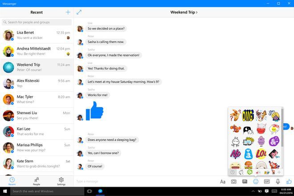Open Lisa Benet conversation
This screenshot has height=196, width=294.
click(37, 35)
